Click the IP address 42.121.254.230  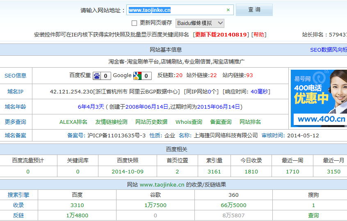coord(71,91)
